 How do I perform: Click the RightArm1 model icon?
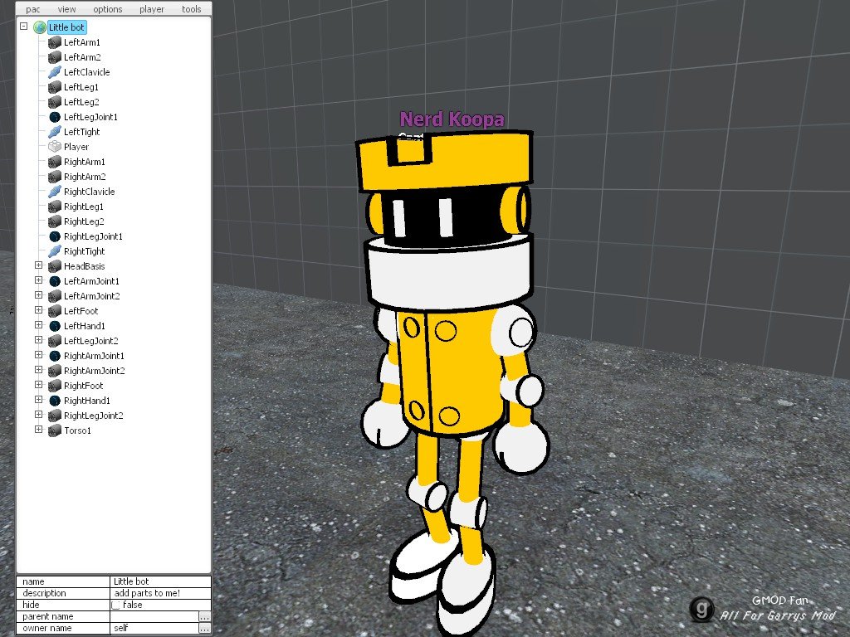pyautogui.click(x=54, y=162)
